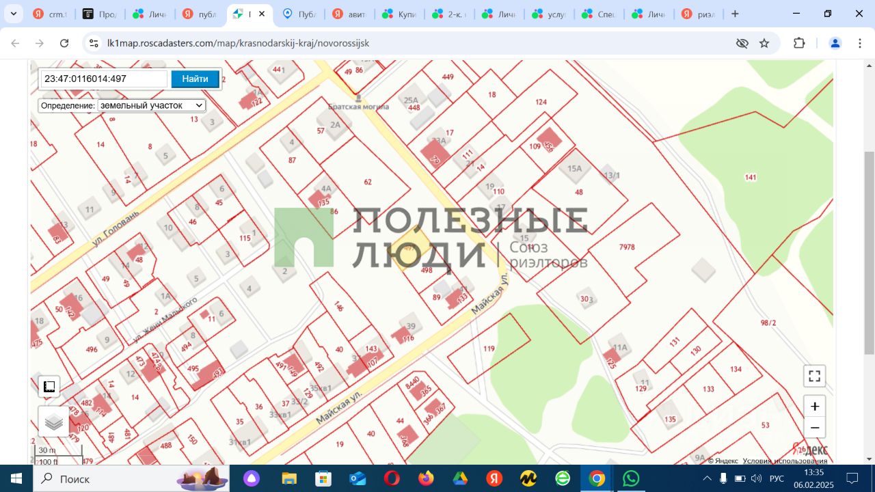This screenshot has width=875, height=492.
Task: Click the tracking protection eye icon
Action: pyautogui.click(x=742, y=43)
